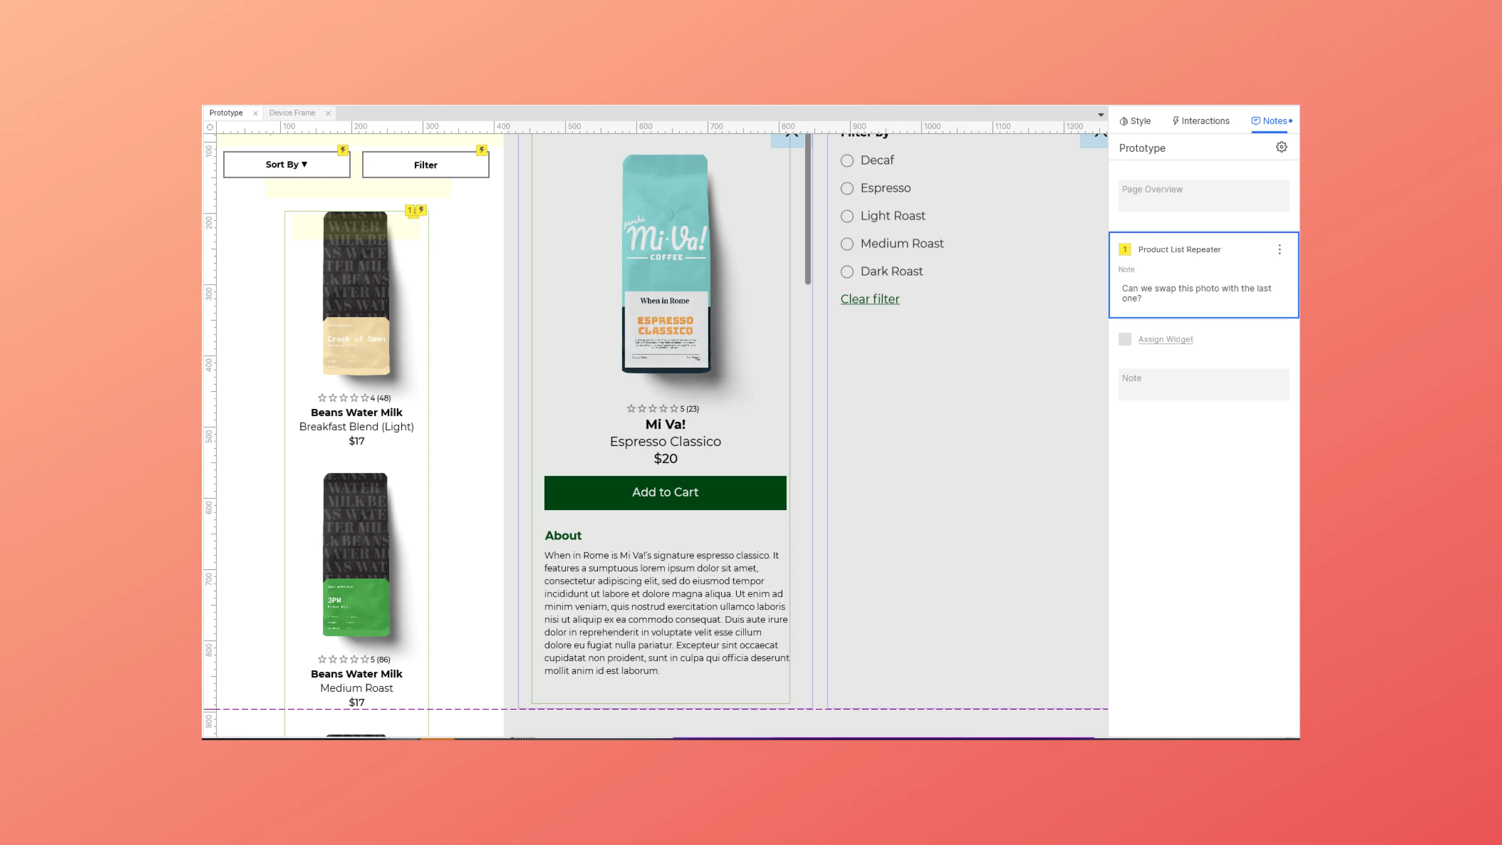1502x845 pixels.
Task: Click the Medium Roast product subtitle text
Action: (356, 688)
